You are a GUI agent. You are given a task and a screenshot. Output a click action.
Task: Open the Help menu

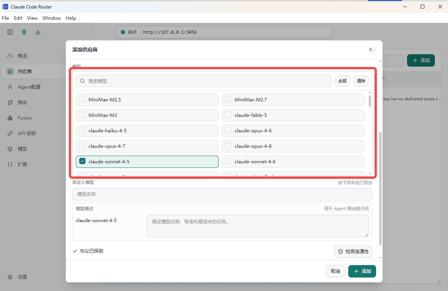click(x=71, y=18)
